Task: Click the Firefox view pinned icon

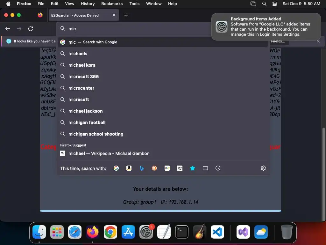Action: coord(40,15)
